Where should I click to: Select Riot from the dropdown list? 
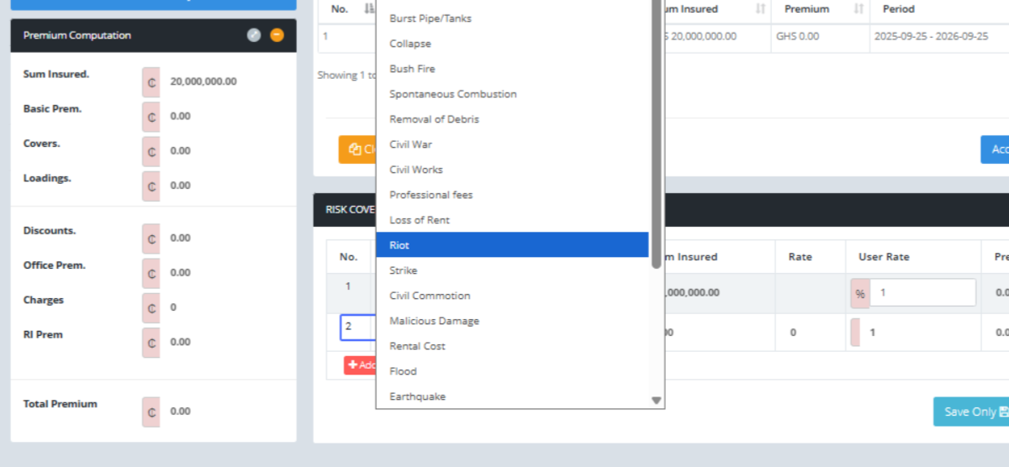511,245
